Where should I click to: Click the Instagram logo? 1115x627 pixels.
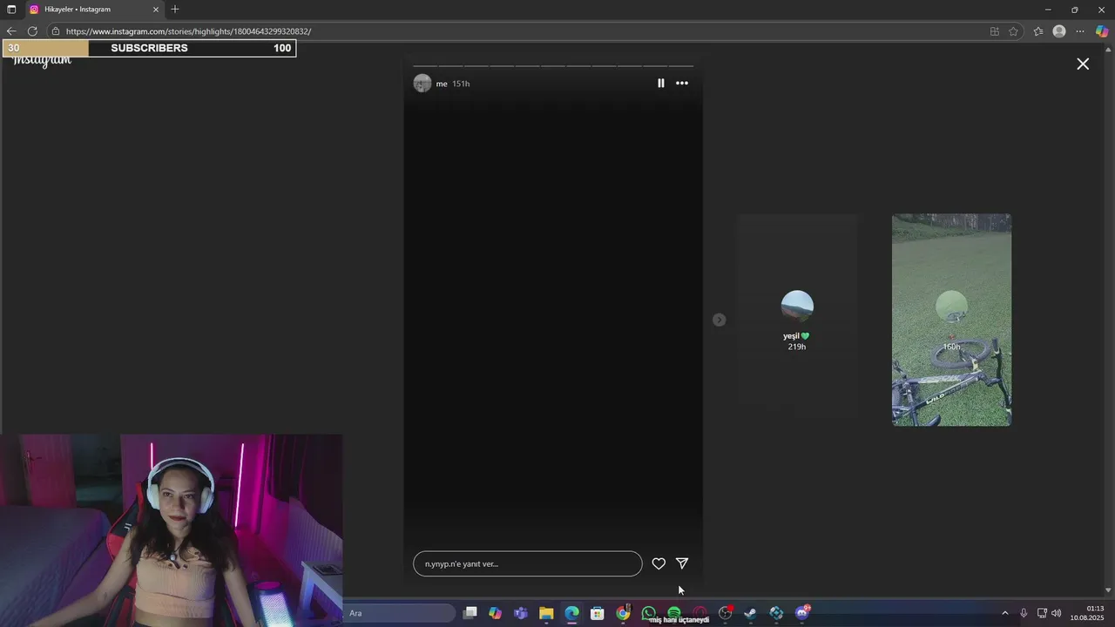coord(42,61)
